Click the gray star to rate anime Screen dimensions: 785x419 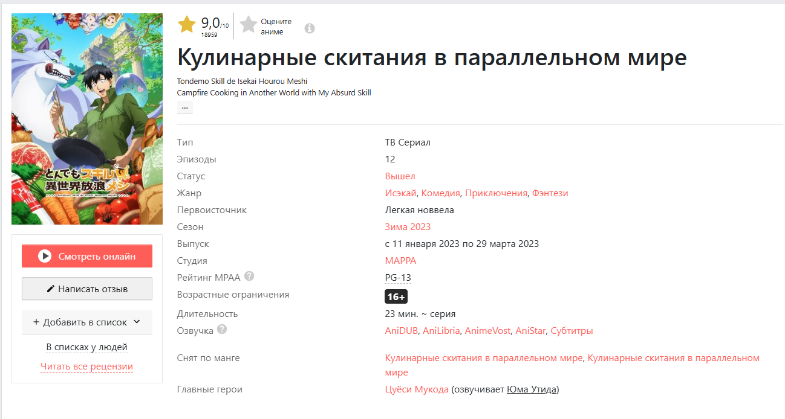[249, 25]
